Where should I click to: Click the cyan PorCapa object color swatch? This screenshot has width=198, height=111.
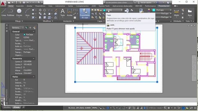tap(154, 10)
